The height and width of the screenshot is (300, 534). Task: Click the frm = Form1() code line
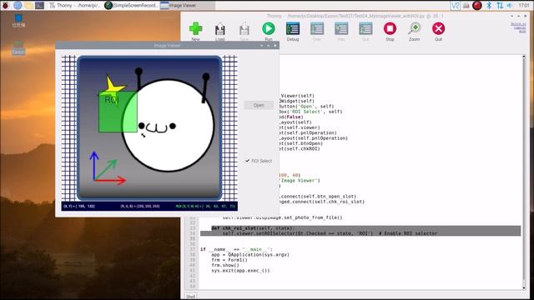click(x=229, y=260)
